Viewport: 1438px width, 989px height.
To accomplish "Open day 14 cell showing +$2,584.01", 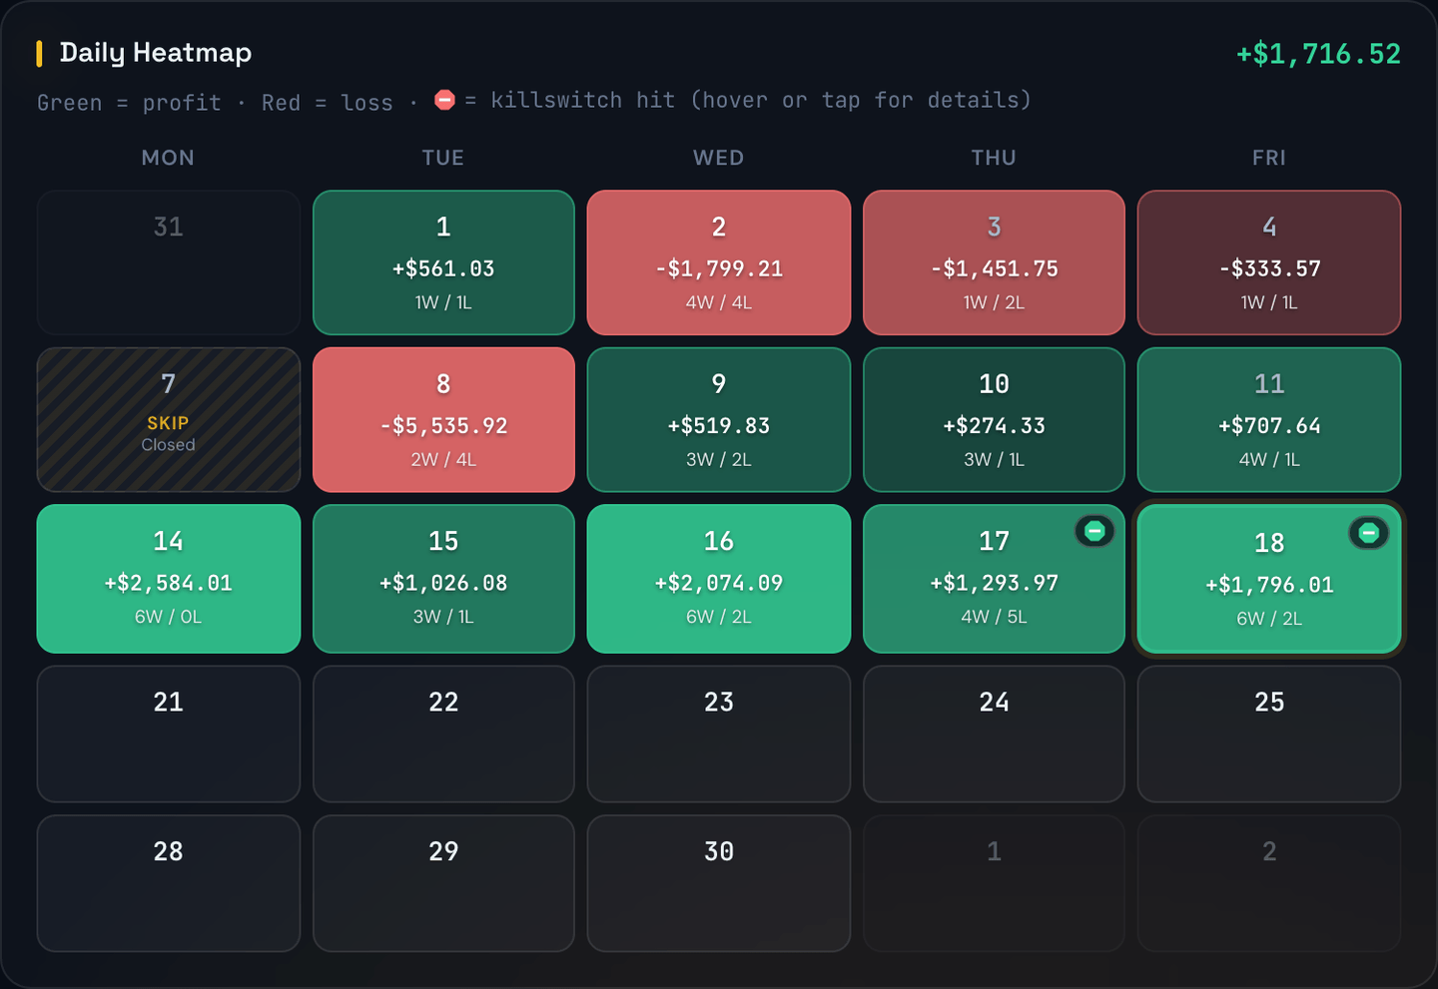I will (169, 579).
